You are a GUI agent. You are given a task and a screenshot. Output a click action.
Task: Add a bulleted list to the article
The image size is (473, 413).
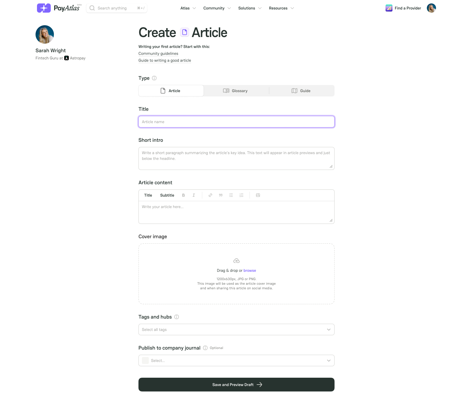pyautogui.click(x=231, y=195)
